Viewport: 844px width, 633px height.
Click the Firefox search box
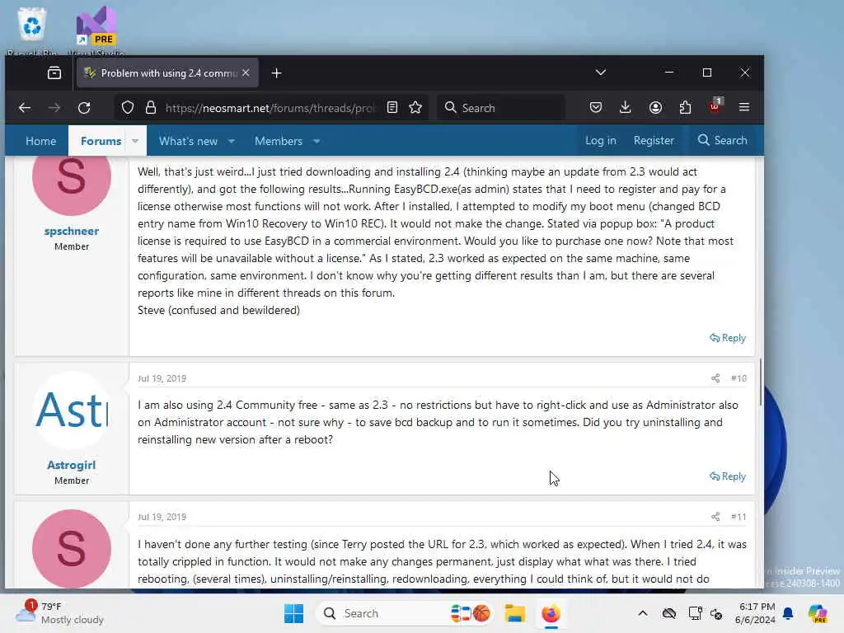501,108
